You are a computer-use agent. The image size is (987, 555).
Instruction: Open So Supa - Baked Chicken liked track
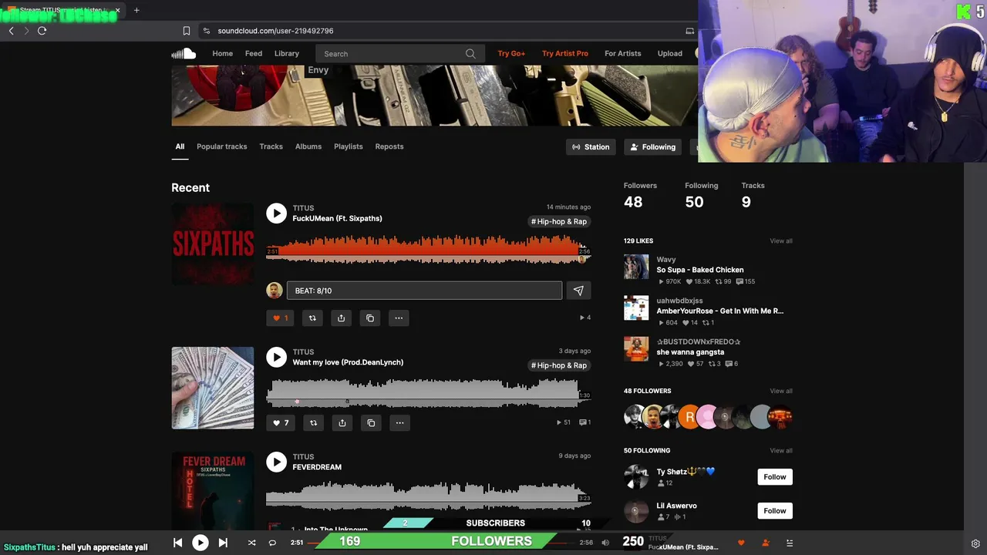point(700,270)
